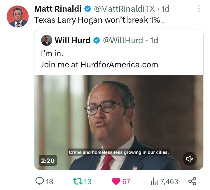
Task: Click the green retweet arrows icon
Action: 78,181
